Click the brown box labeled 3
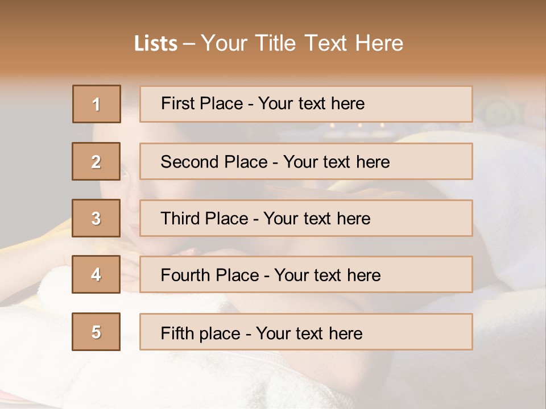Viewport: 546px width, 409px height. pos(96,218)
